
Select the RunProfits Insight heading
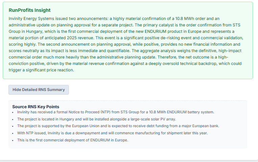click(30, 10)
